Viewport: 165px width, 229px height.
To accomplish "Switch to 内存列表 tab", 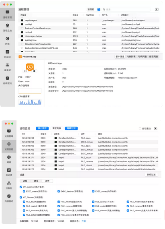I will 131,56.
